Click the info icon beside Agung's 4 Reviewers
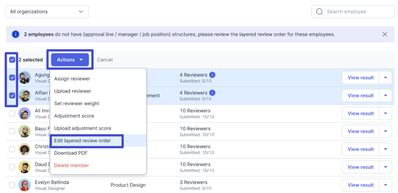 click(x=212, y=75)
